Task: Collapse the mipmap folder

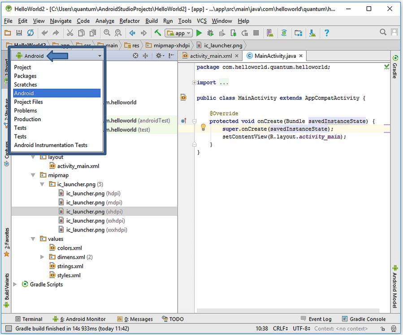Action: tap(33, 175)
